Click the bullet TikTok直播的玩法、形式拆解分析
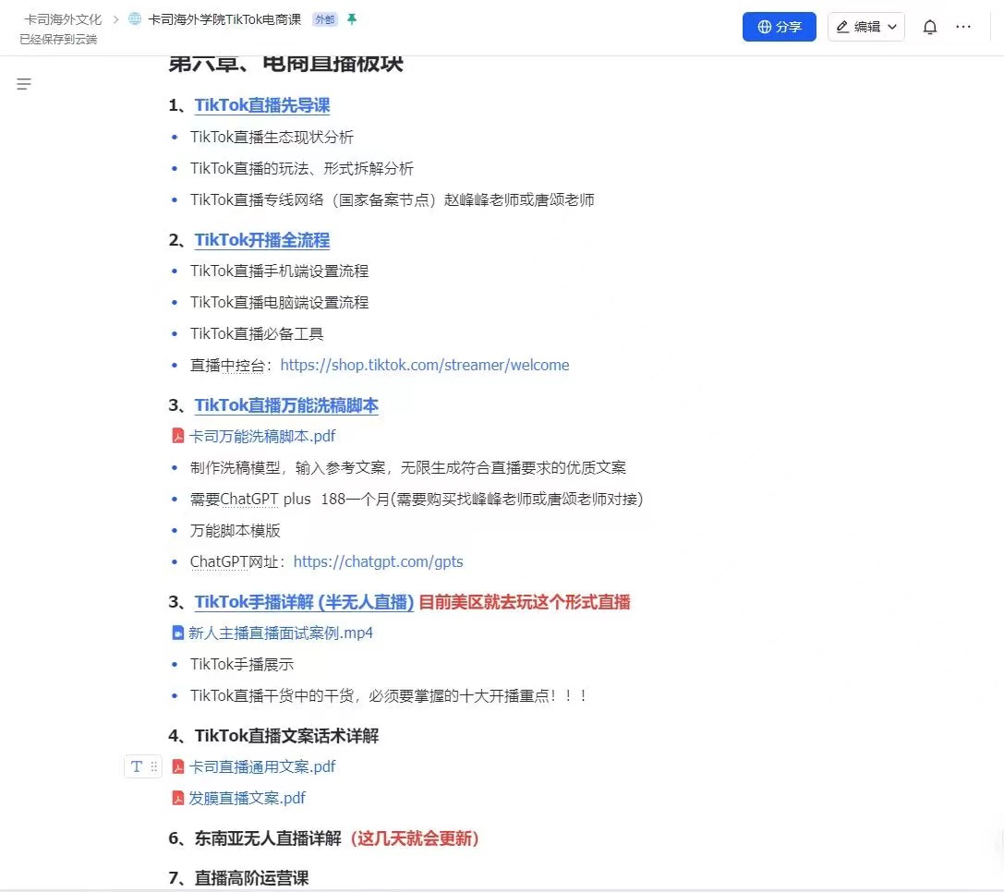1004x892 pixels. [x=302, y=168]
